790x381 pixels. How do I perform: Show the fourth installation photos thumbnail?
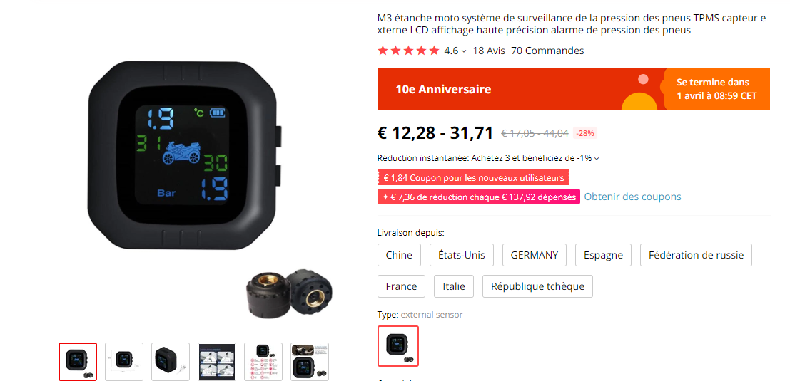coord(217,361)
